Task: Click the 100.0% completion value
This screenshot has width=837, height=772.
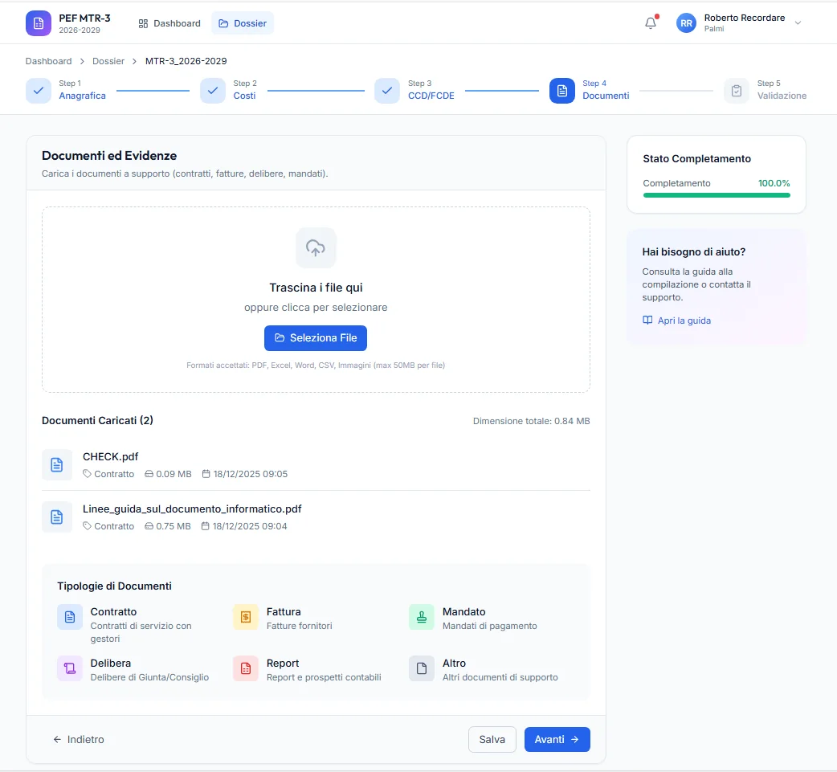Action: coord(774,183)
